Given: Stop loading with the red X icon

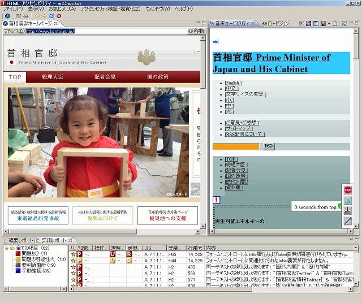Looking at the screenshot, I should tap(59, 16).
